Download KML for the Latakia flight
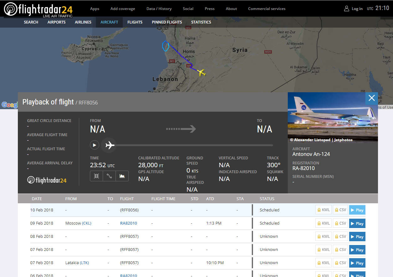Screen dimensions: 393x277 coord(323,263)
